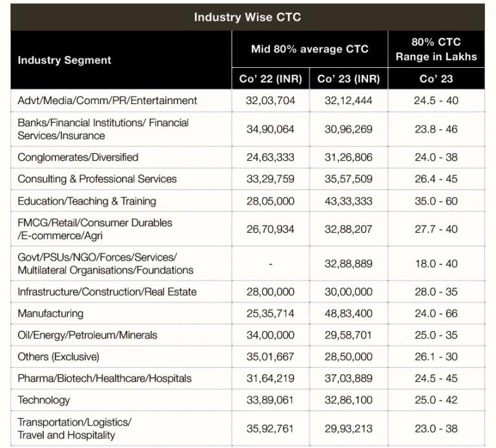Select the "80% CTC Range in Lakhs" header
Screen dimensions: 496x448
point(436,49)
